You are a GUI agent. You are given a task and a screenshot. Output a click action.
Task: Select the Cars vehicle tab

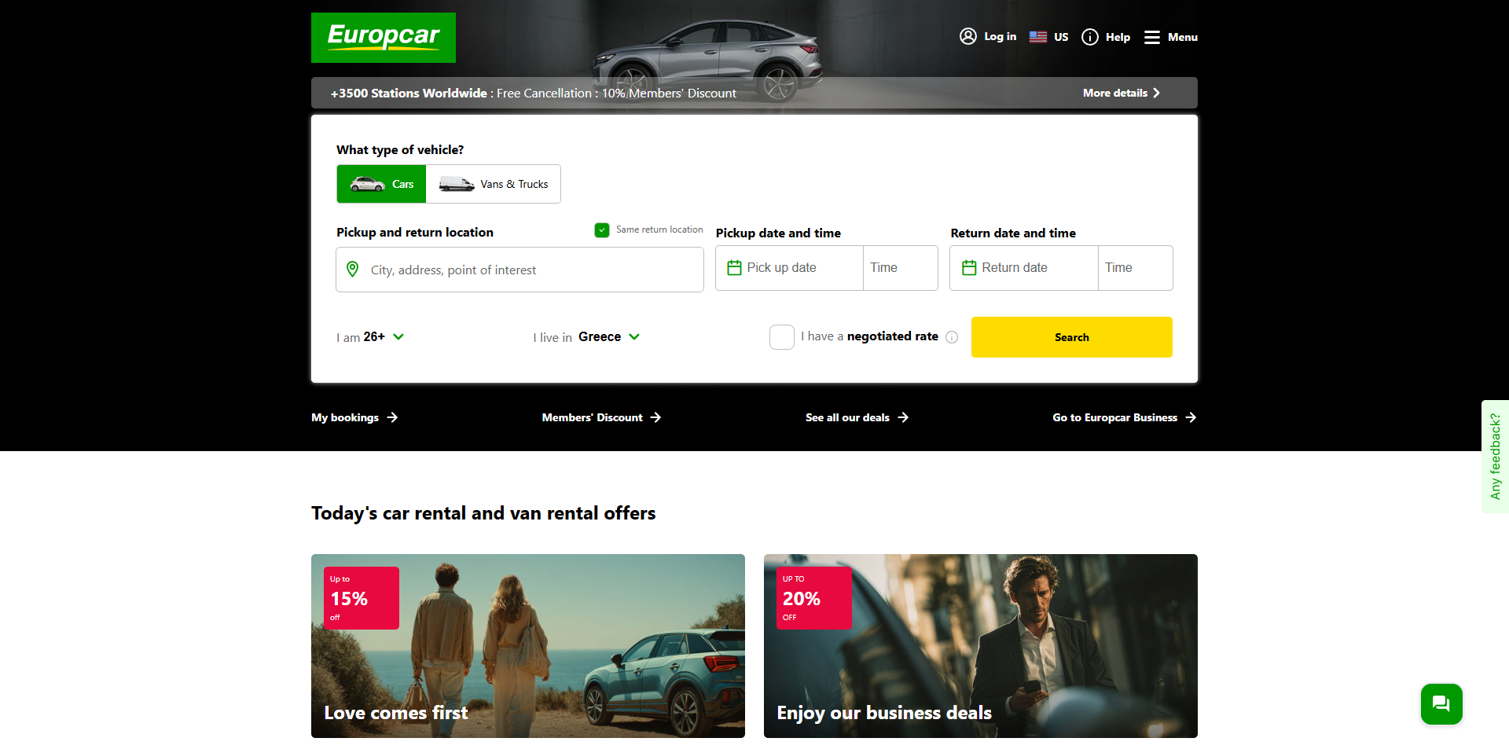[381, 184]
